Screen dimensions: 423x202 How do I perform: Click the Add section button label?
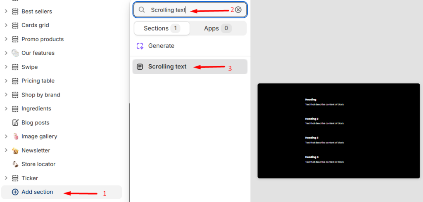37,192
